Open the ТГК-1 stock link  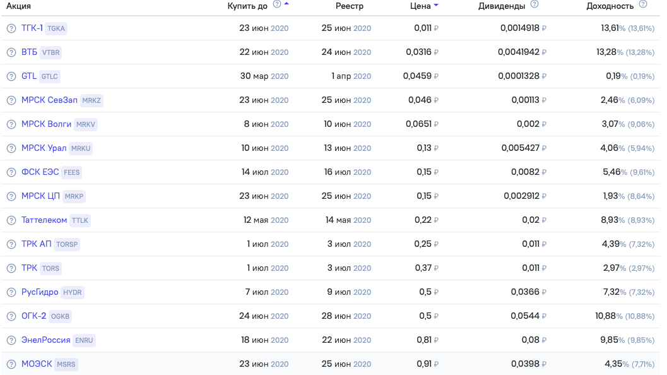click(32, 28)
